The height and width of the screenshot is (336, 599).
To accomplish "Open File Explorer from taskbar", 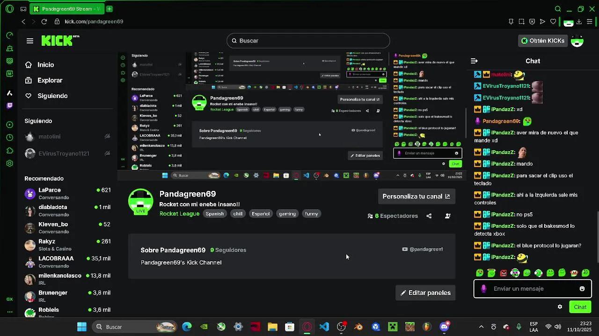I will click(272, 327).
